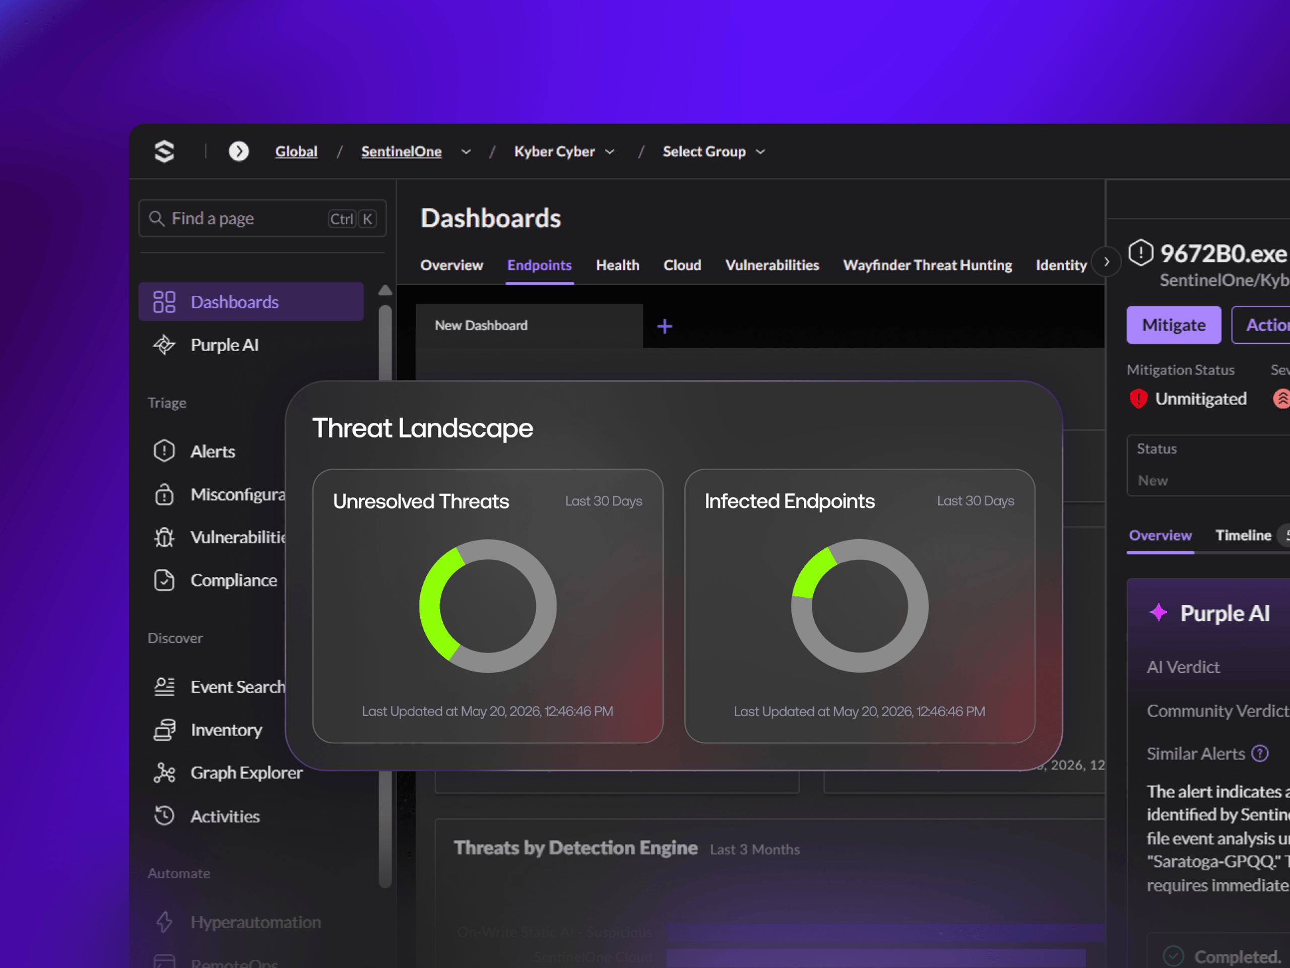
Task: Click the SentinelOne logo icon
Action: [x=164, y=152]
